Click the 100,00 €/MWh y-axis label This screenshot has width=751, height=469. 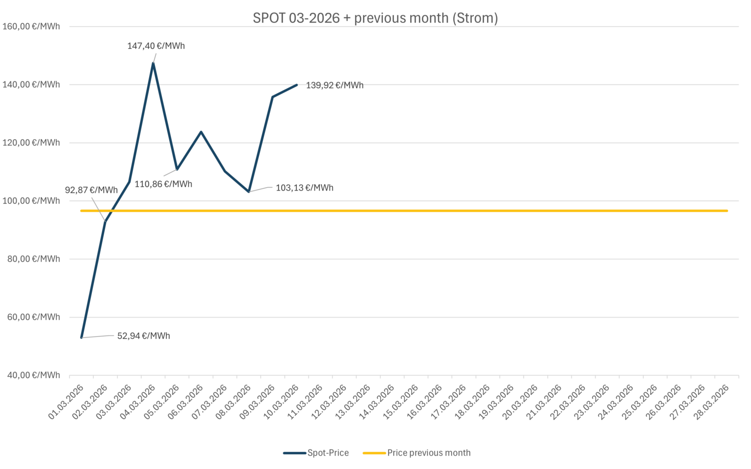point(31,201)
